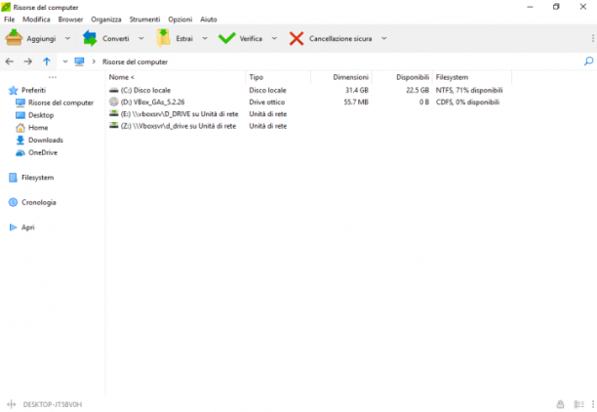The height and width of the screenshot is (412, 597).
Task: Click the status bar left arrows icon
Action: (12, 404)
